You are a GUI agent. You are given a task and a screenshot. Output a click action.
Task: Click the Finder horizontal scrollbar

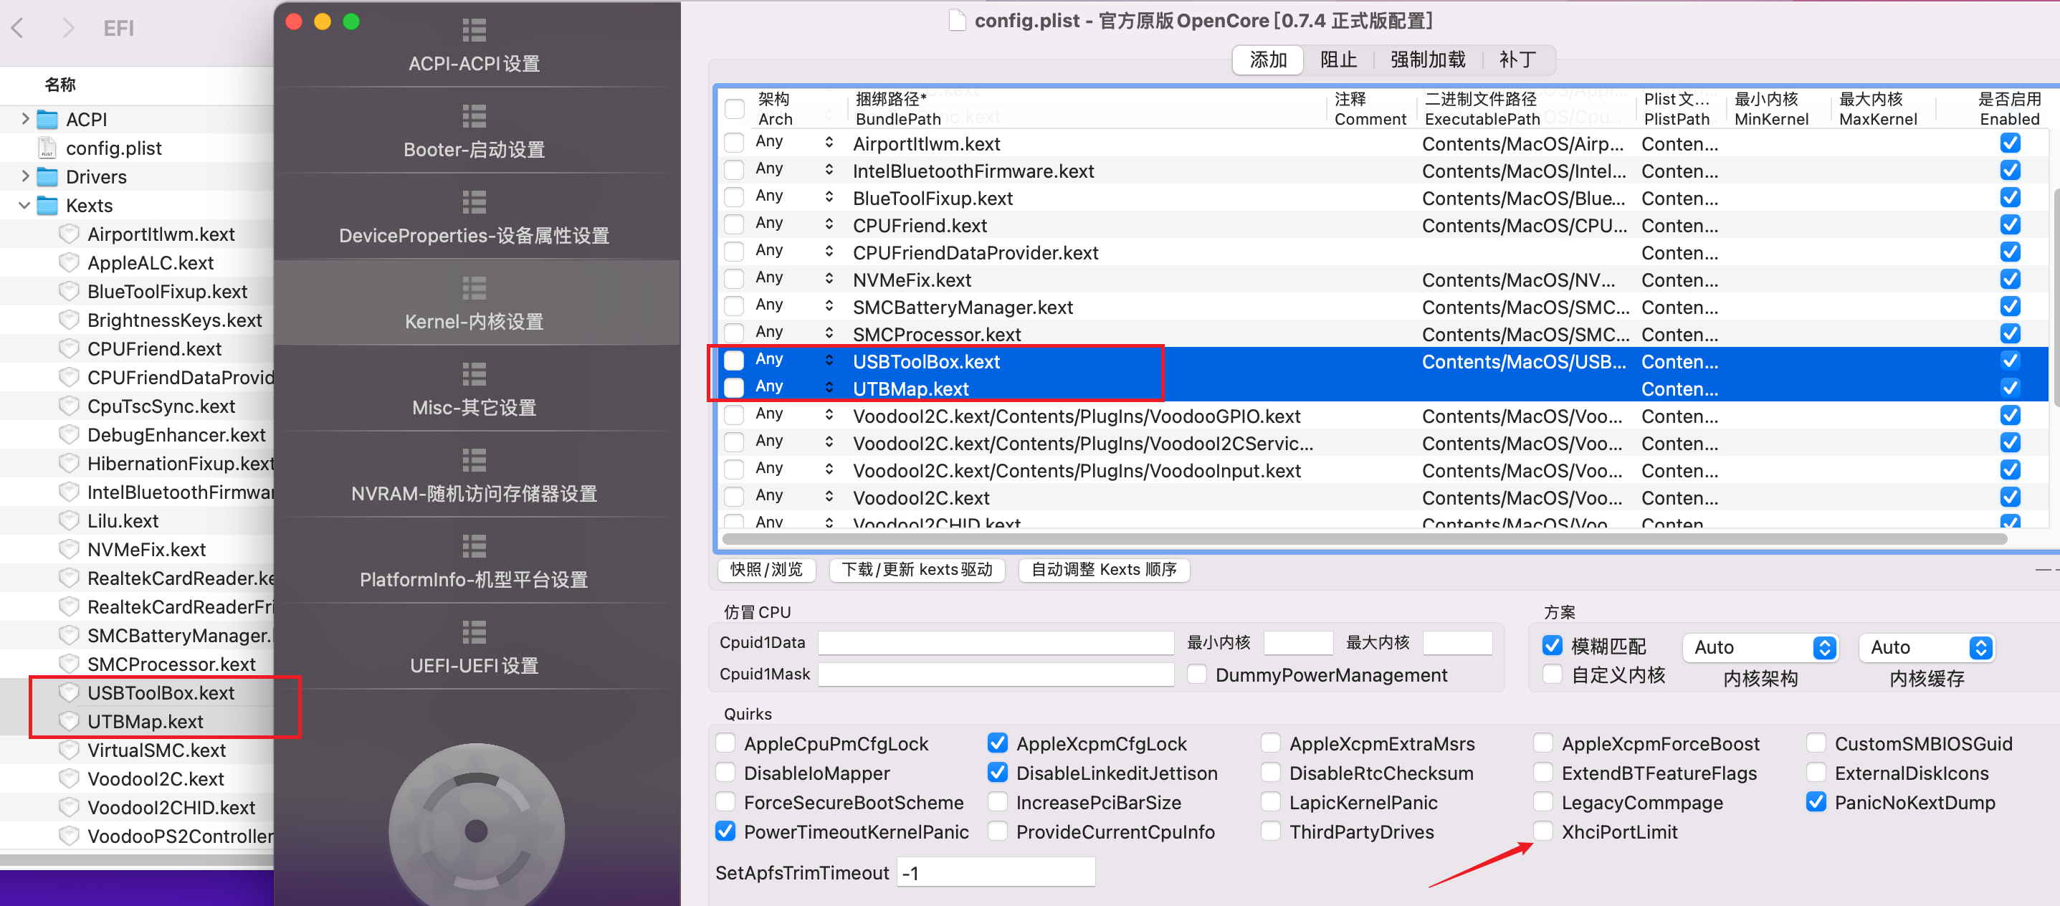click(x=137, y=859)
